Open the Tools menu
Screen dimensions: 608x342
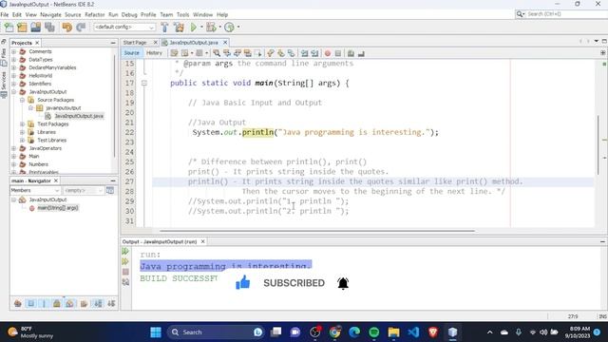[x=182, y=15]
